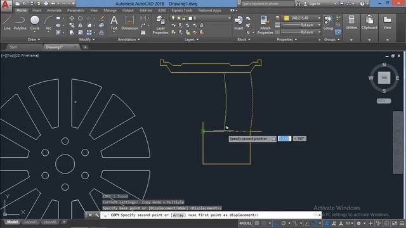Click the Scale tool icon
This screenshot has height=228, width=406.
[x=81, y=32]
